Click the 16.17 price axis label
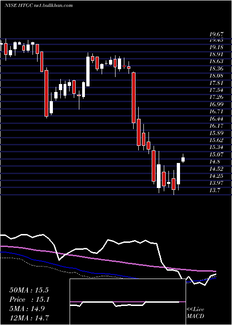 coord(216,126)
